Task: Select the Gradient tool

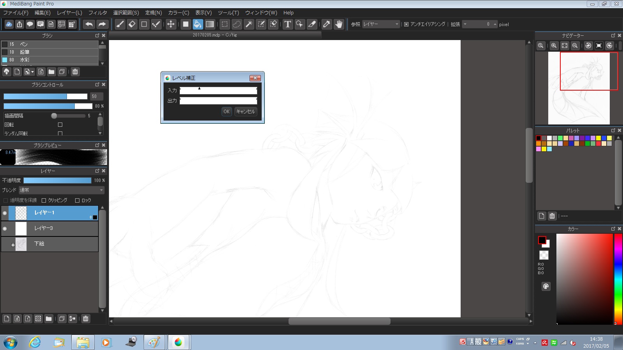Action: (210, 24)
